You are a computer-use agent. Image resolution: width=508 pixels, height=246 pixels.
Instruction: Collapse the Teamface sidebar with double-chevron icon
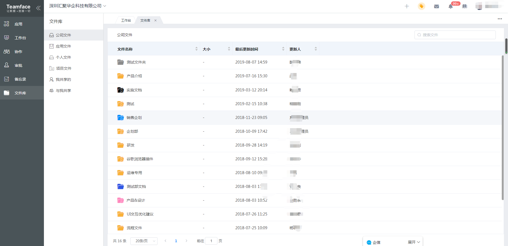[x=38, y=8]
